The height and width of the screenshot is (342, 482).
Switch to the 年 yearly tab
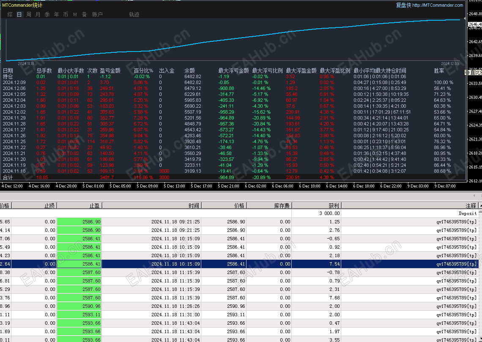click(x=56, y=14)
